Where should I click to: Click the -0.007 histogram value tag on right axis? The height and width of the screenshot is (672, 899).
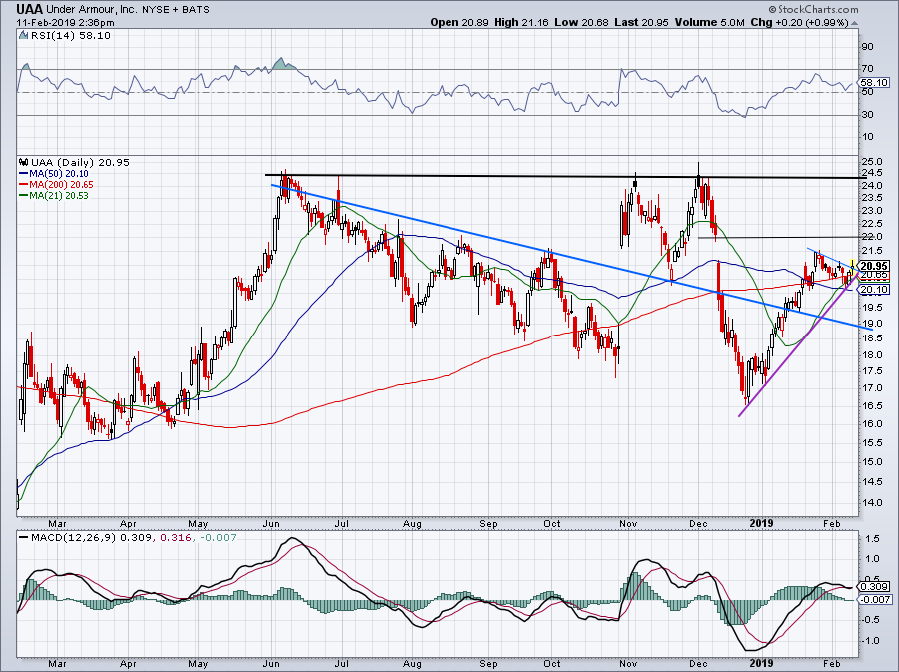pos(875,599)
